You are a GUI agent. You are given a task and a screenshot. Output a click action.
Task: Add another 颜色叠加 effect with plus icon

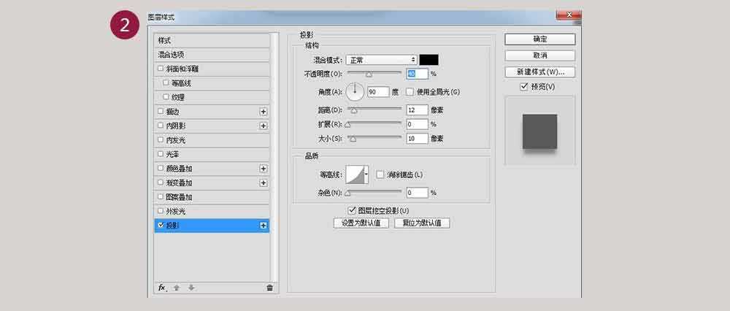(x=264, y=169)
